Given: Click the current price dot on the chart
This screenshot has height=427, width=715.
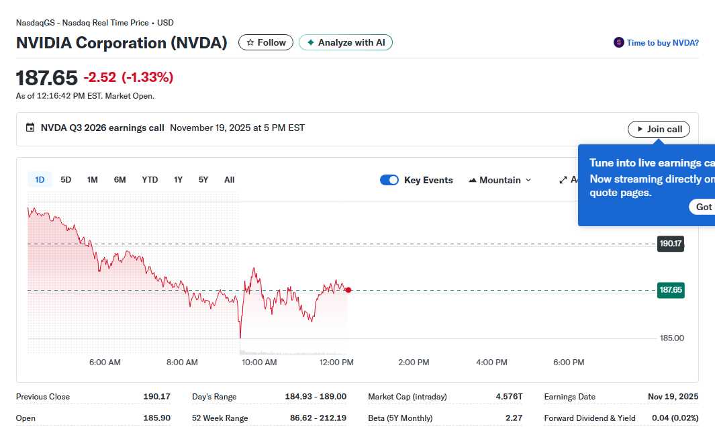Looking at the screenshot, I should point(348,290).
